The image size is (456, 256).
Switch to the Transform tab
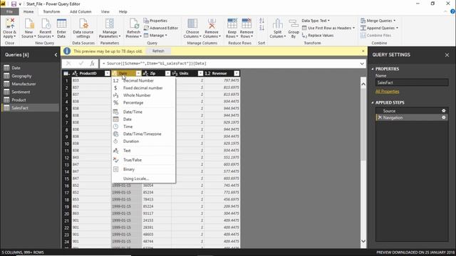51,11
